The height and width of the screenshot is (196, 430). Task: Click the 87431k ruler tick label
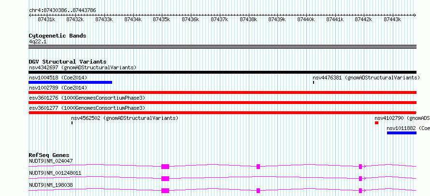46,19
